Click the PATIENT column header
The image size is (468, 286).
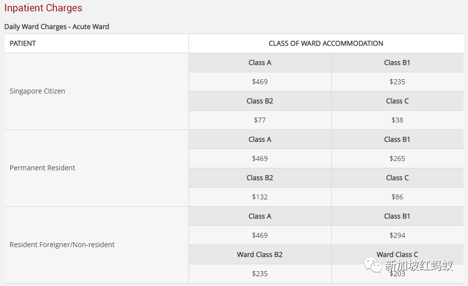(23, 43)
